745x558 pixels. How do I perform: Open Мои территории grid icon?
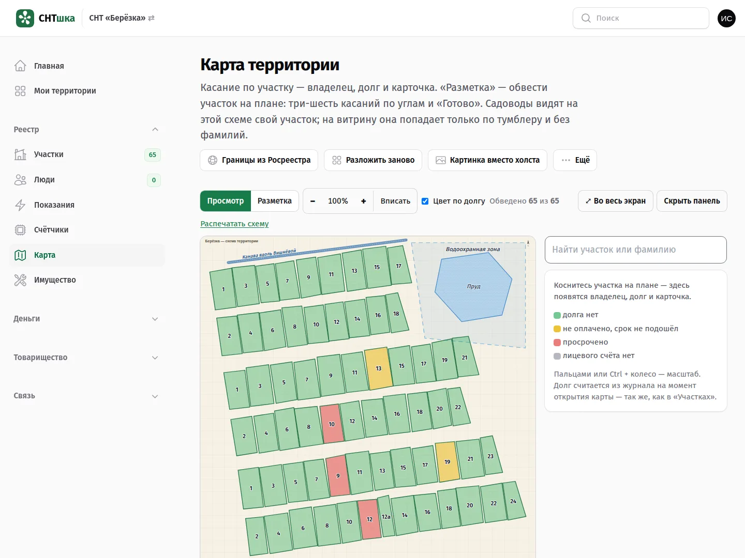point(20,91)
